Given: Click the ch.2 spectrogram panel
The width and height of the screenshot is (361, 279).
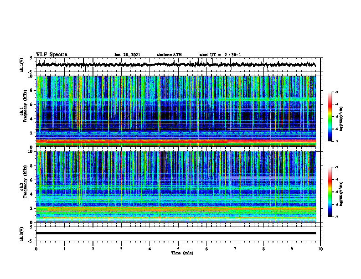Looking at the screenshot, I should click(x=175, y=187).
